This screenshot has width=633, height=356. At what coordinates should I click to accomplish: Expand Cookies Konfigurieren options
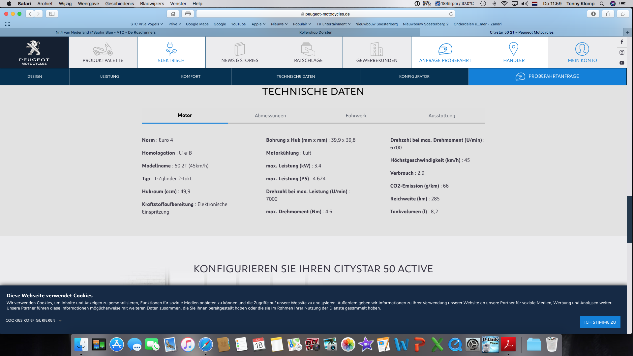(x=34, y=320)
